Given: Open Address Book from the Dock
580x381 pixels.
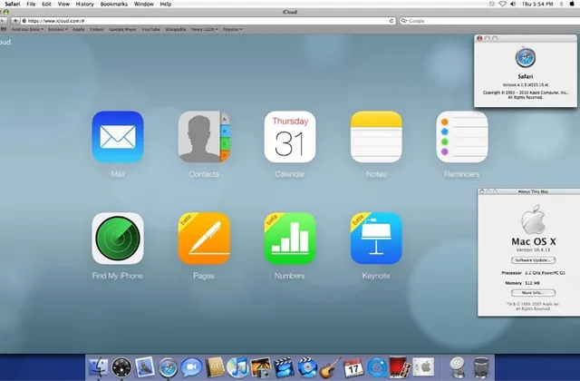Looking at the screenshot, I should point(215,367).
